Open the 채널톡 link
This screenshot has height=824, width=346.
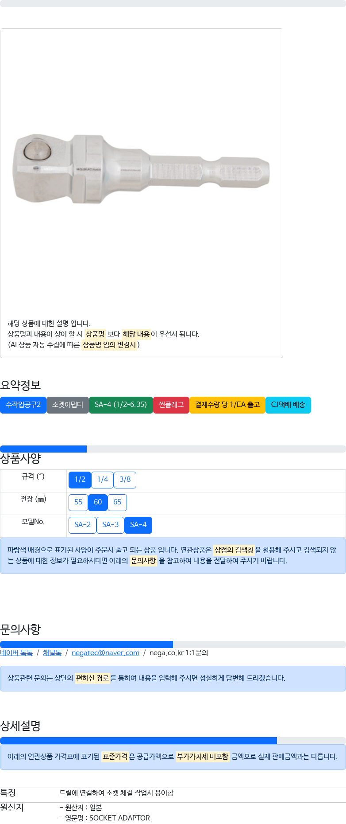(52, 653)
